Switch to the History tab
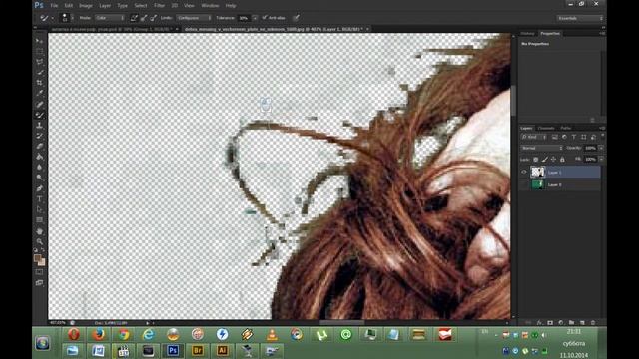The height and width of the screenshot is (359, 639). pos(527,33)
